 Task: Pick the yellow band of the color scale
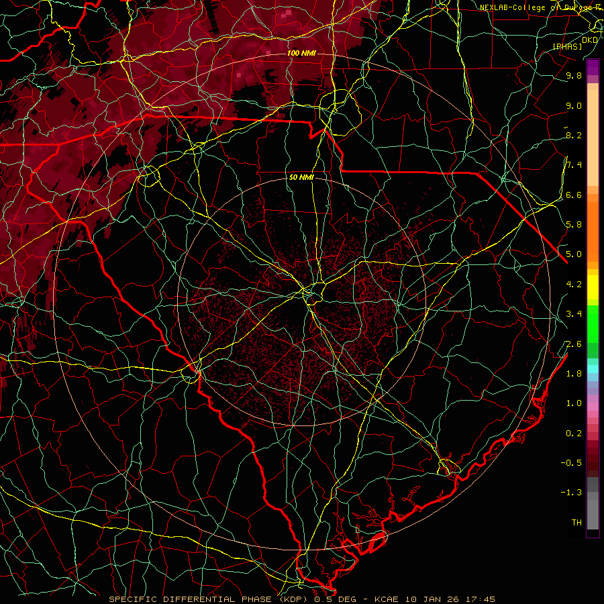click(x=593, y=287)
